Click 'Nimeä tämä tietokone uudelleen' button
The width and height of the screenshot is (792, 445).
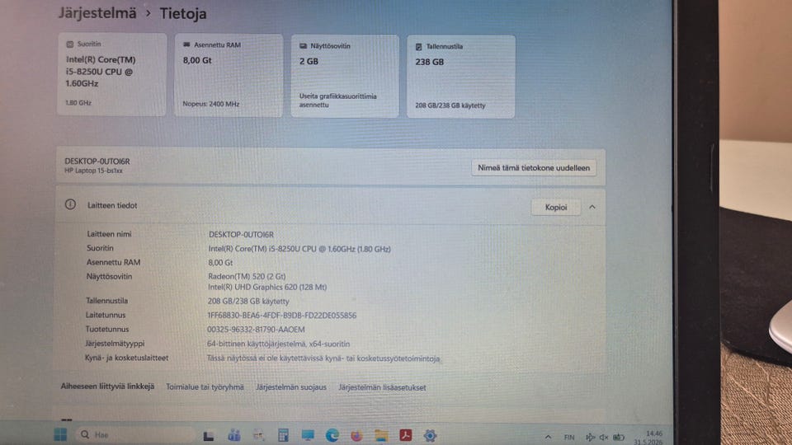coord(534,168)
